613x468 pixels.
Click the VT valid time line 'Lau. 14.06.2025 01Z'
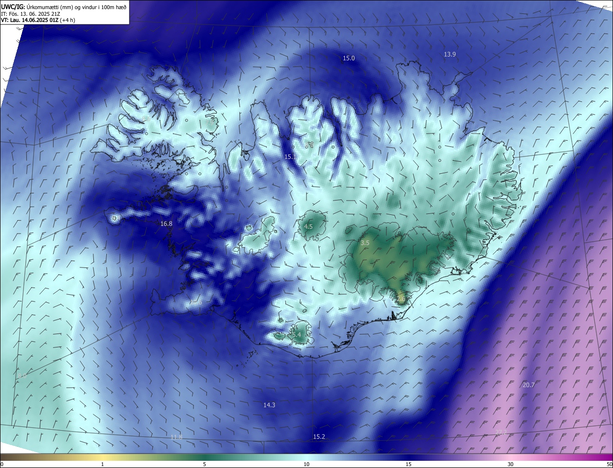[x=38, y=20]
